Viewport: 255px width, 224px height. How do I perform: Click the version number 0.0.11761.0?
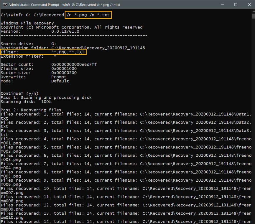65,31
